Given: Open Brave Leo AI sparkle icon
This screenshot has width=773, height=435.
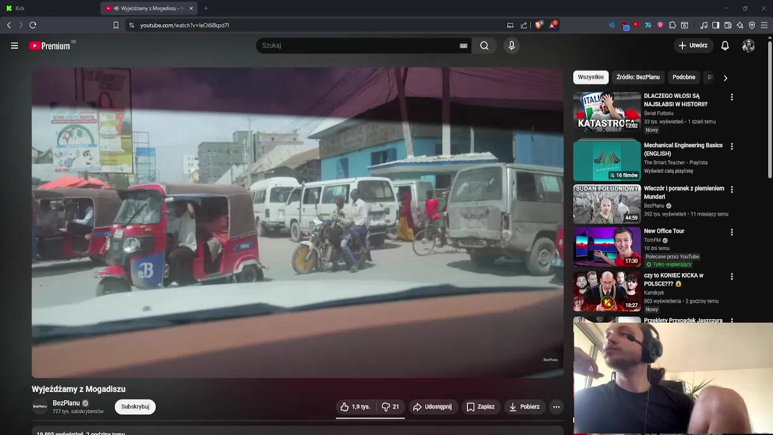Looking at the screenshot, I should tap(740, 25).
